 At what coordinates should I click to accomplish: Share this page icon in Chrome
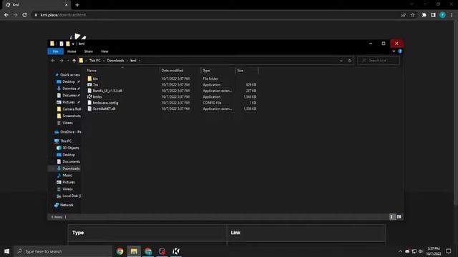click(404, 15)
